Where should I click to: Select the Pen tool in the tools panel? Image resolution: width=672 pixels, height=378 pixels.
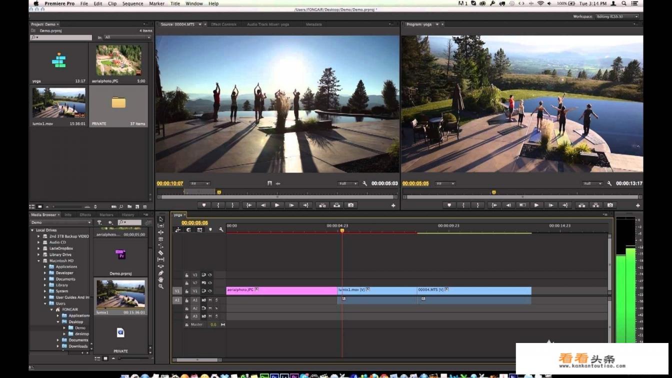coord(160,273)
